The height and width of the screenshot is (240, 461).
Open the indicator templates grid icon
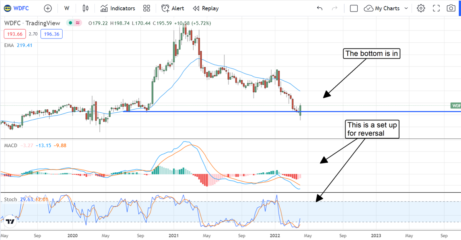pos(146,8)
